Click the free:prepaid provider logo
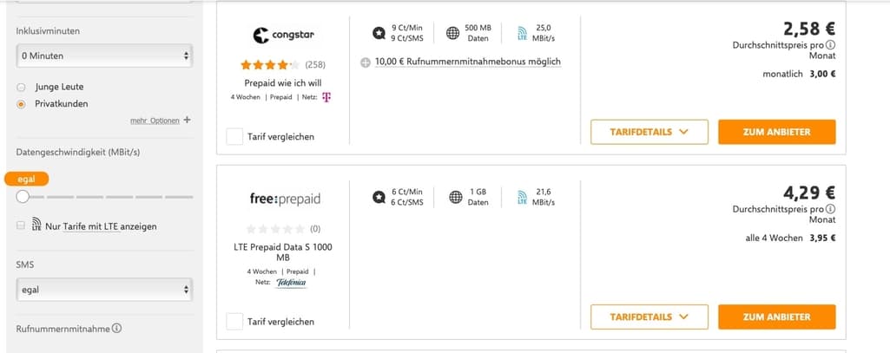The image size is (890, 353). pos(285,199)
